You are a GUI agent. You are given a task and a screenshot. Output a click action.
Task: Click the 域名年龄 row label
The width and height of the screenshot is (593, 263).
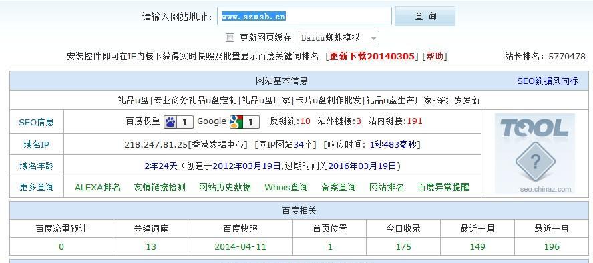point(37,166)
